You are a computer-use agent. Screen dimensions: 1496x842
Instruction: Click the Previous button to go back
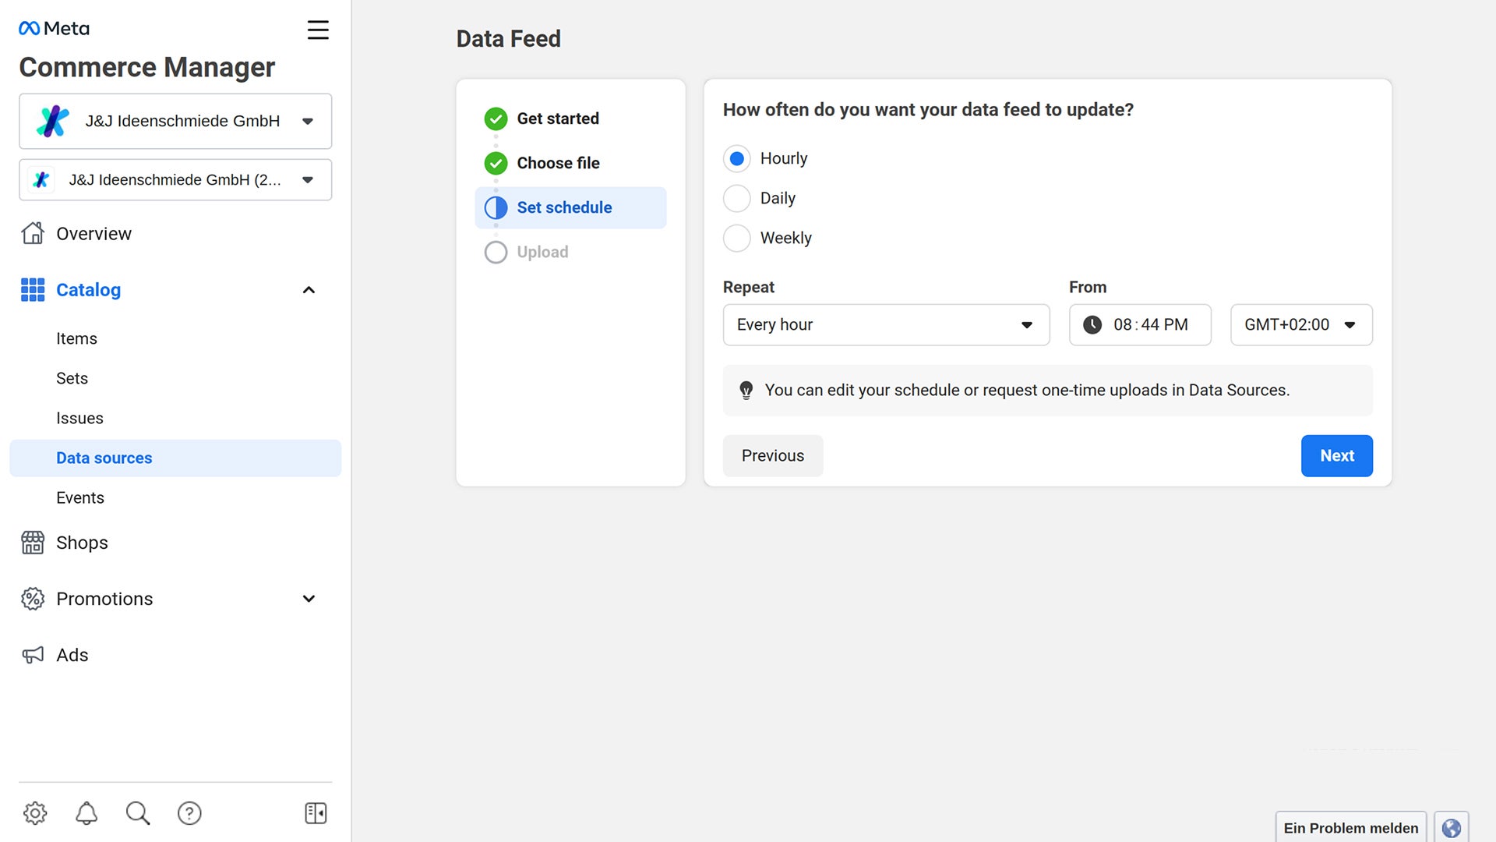point(773,455)
